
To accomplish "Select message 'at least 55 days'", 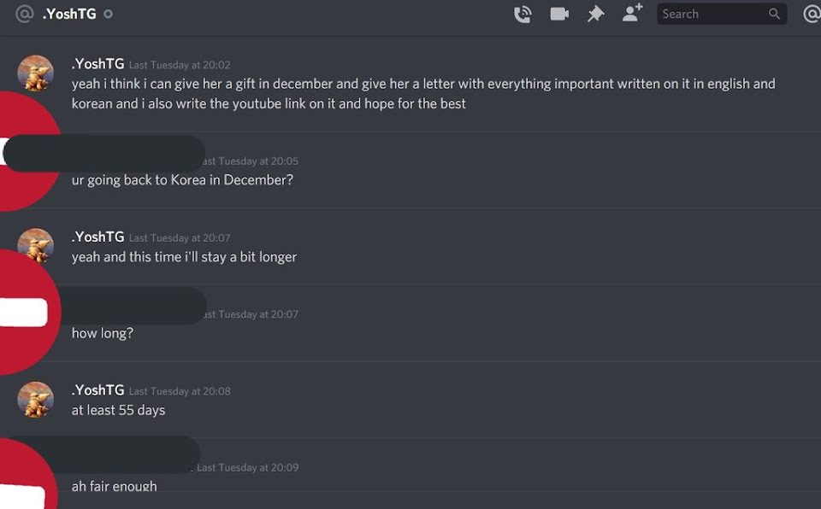I will pyautogui.click(x=118, y=410).
